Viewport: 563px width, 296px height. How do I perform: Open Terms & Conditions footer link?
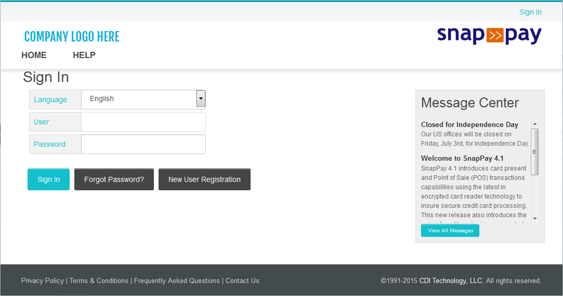click(99, 281)
